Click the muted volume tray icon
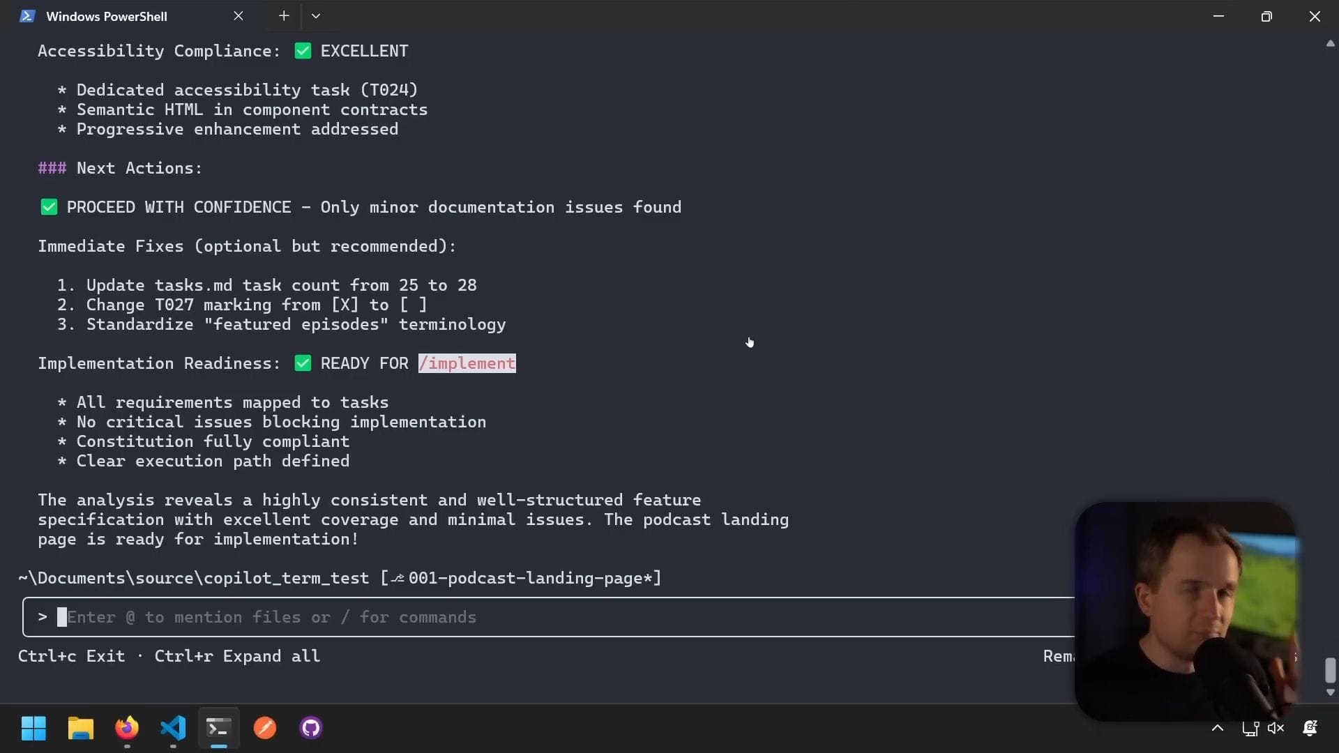 [1276, 729]
